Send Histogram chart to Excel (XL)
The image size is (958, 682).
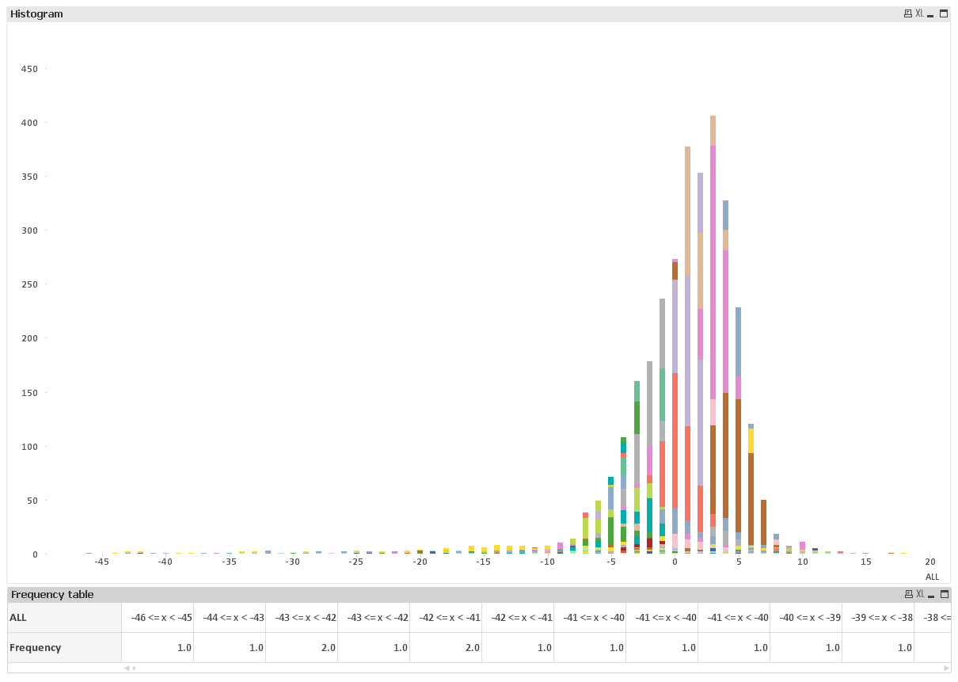coord(919,13)
